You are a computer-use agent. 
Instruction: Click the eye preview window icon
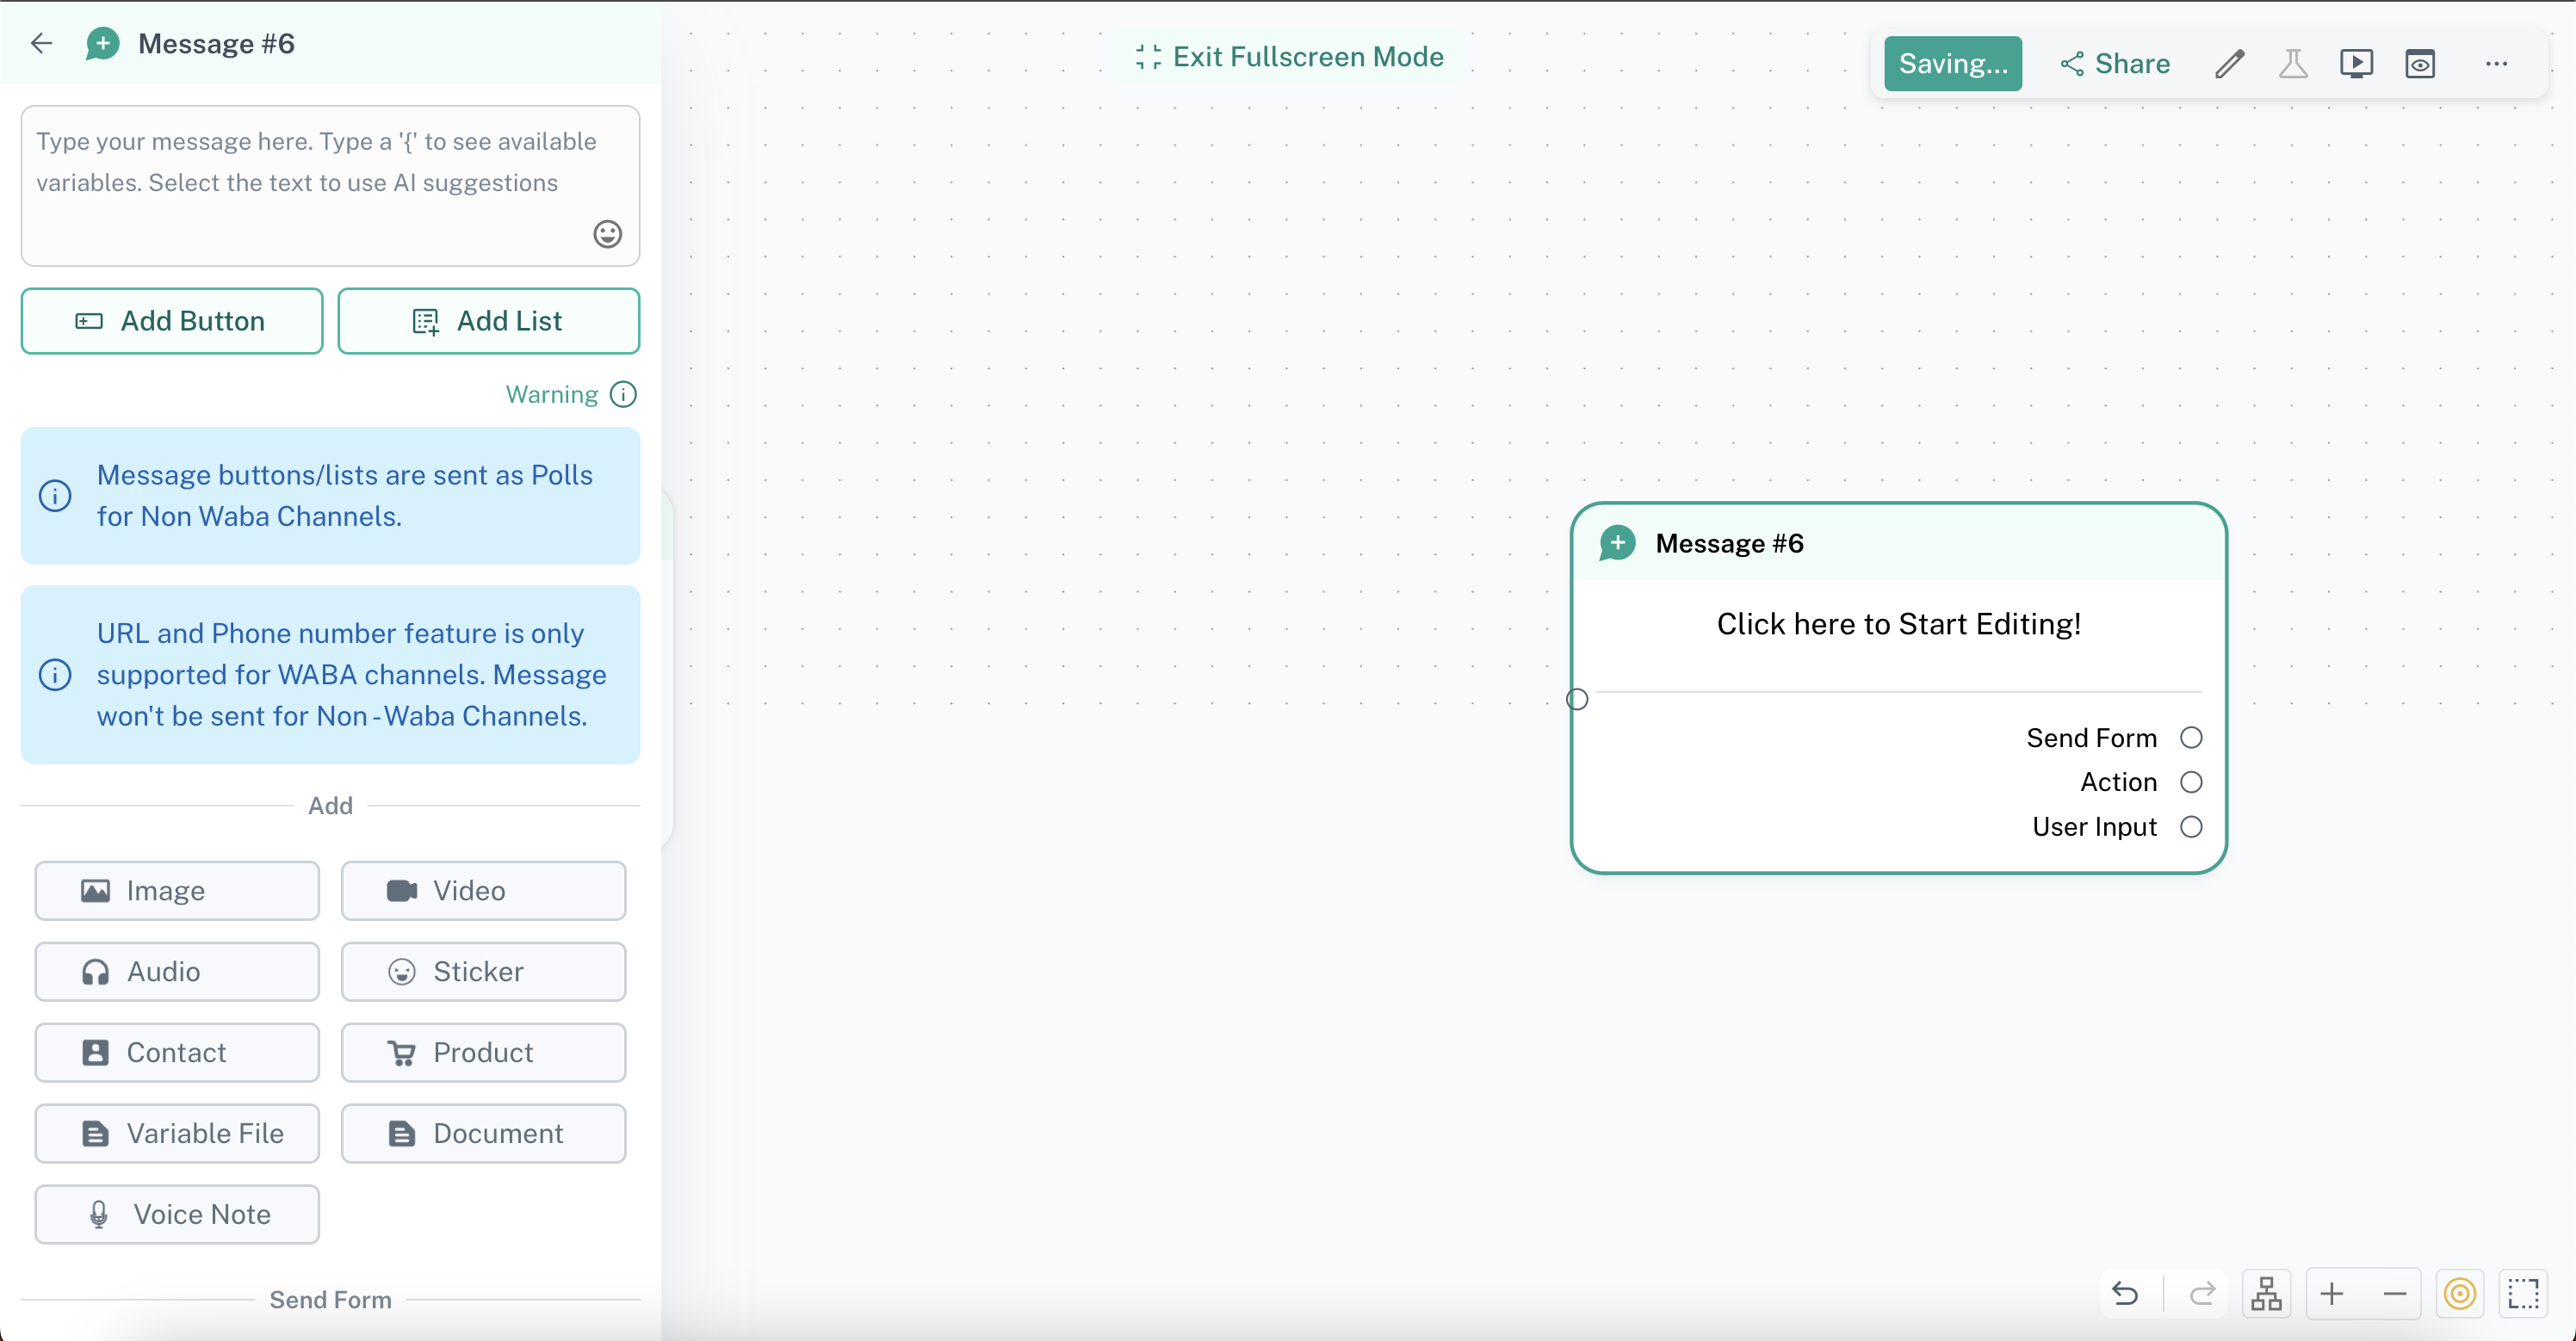tap(2419, 64)
